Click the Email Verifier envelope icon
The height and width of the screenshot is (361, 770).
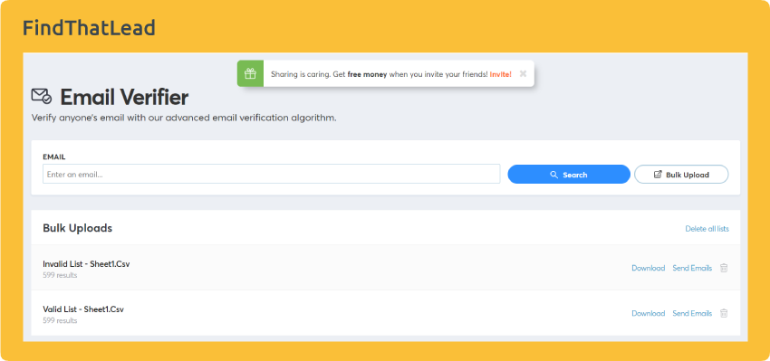tap(42, 96)
